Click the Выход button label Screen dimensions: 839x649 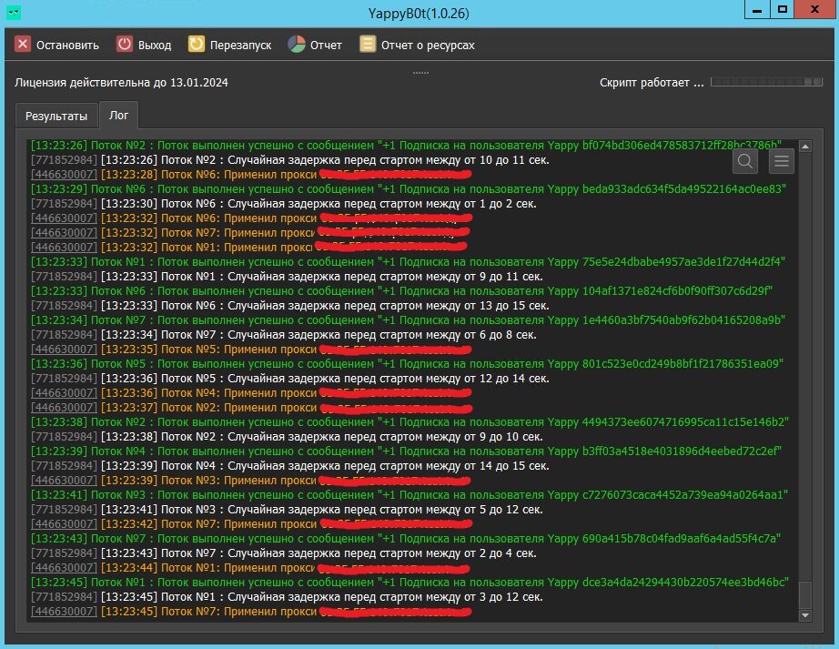155,46
